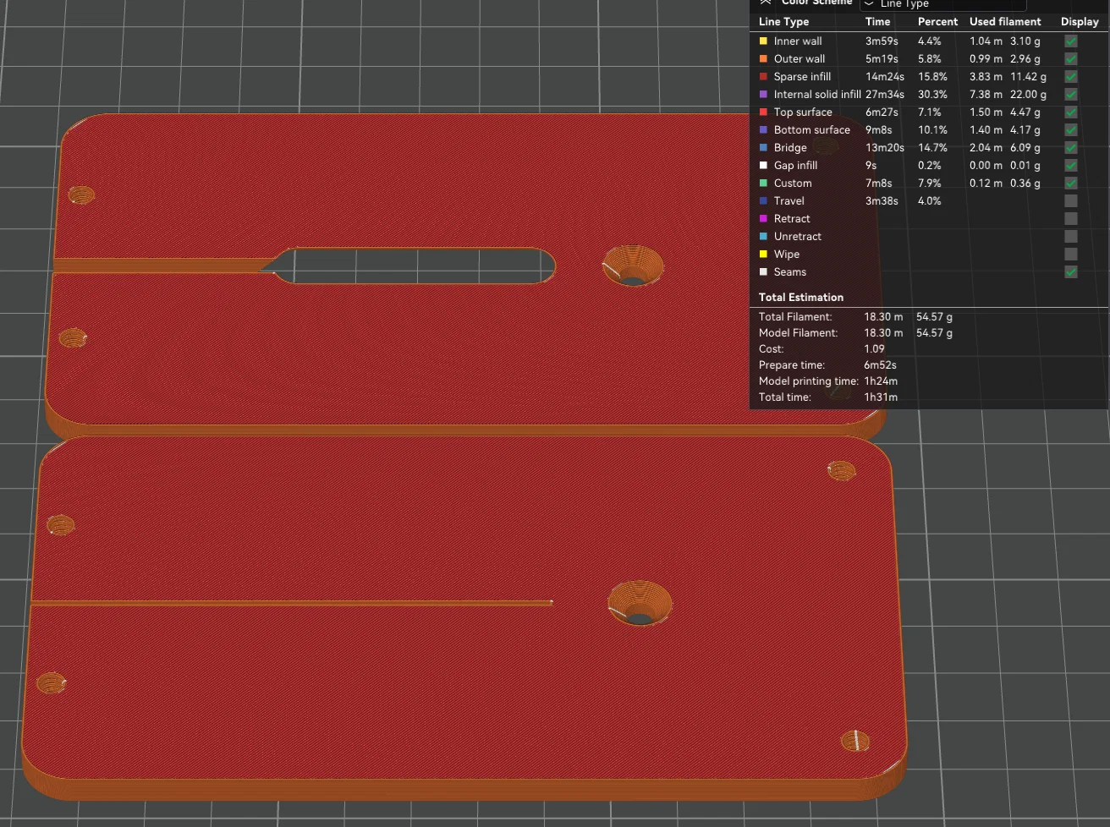
Task: Select the 'Unretract' label
Action: 798,236
